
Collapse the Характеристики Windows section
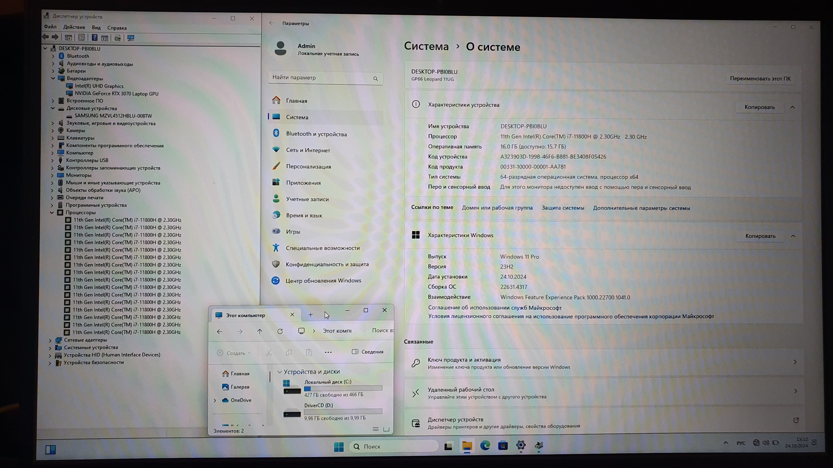point(793,236)
